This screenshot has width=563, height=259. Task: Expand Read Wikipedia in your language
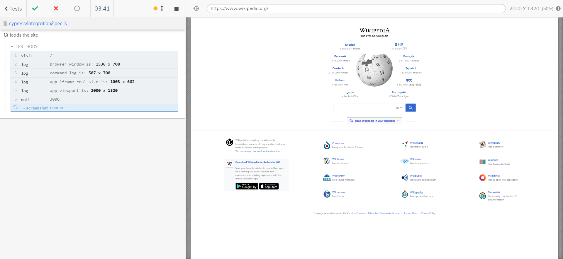click(374, 121)
